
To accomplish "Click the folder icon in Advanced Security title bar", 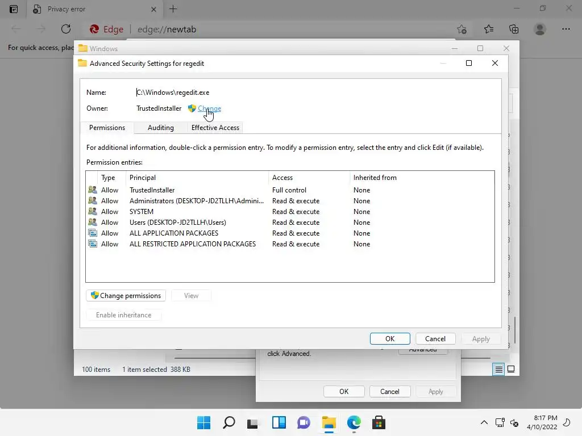I will [82, 63].
